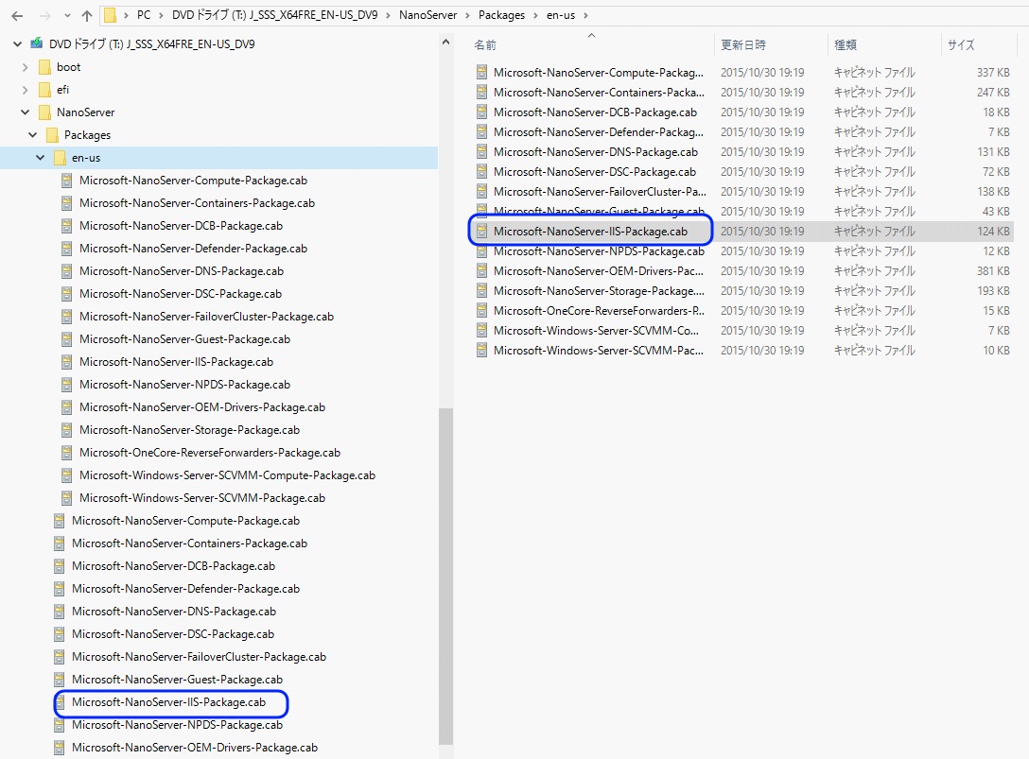1029x759 pixels.
Task: Jump to Packages in the address bar
Action: tap(501, 15)
